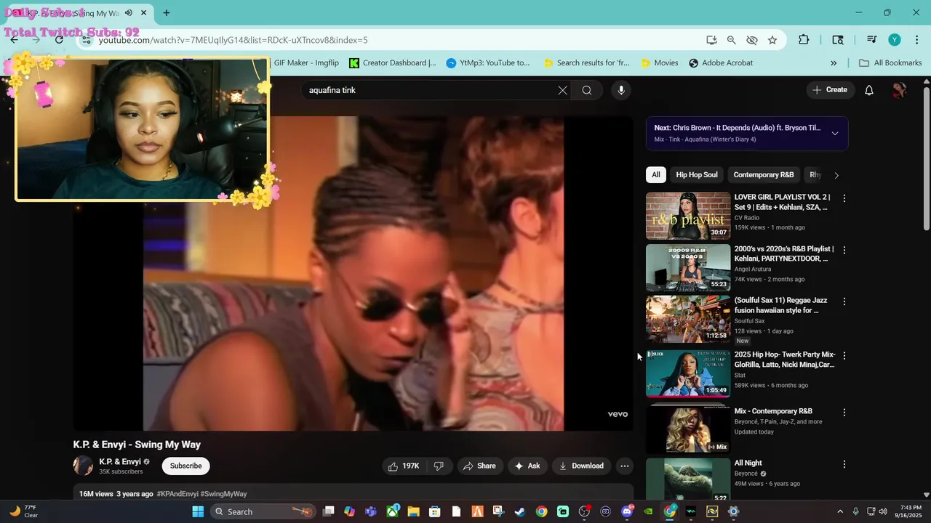This screenshot has width=931, height=523.
Task: Open the K.P. & Envyi channel avatar
Action: tap(83, 466)
